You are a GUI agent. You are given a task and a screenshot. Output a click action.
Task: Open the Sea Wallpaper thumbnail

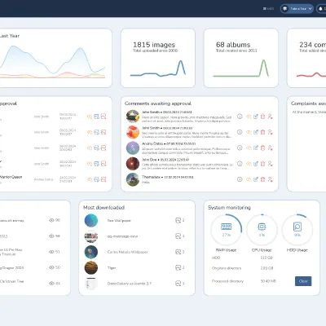[91, 220]
